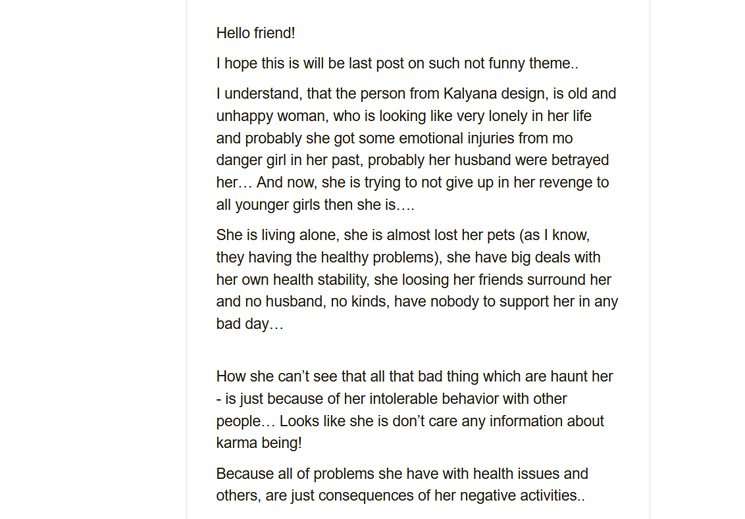
Task: Click the line starting "people… Looks like"
Action: coord(410,421)
